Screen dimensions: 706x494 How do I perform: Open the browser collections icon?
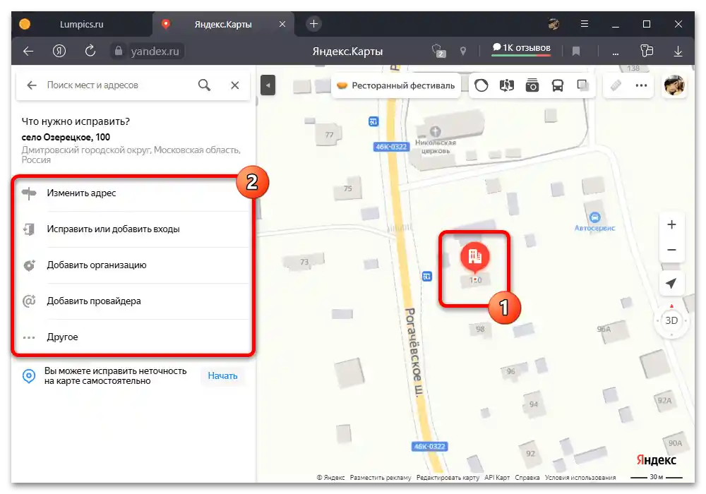pyautogui.click(x=647, y=51)
